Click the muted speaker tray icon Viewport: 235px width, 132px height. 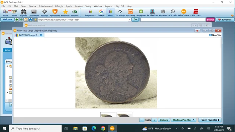click(183, 128)
